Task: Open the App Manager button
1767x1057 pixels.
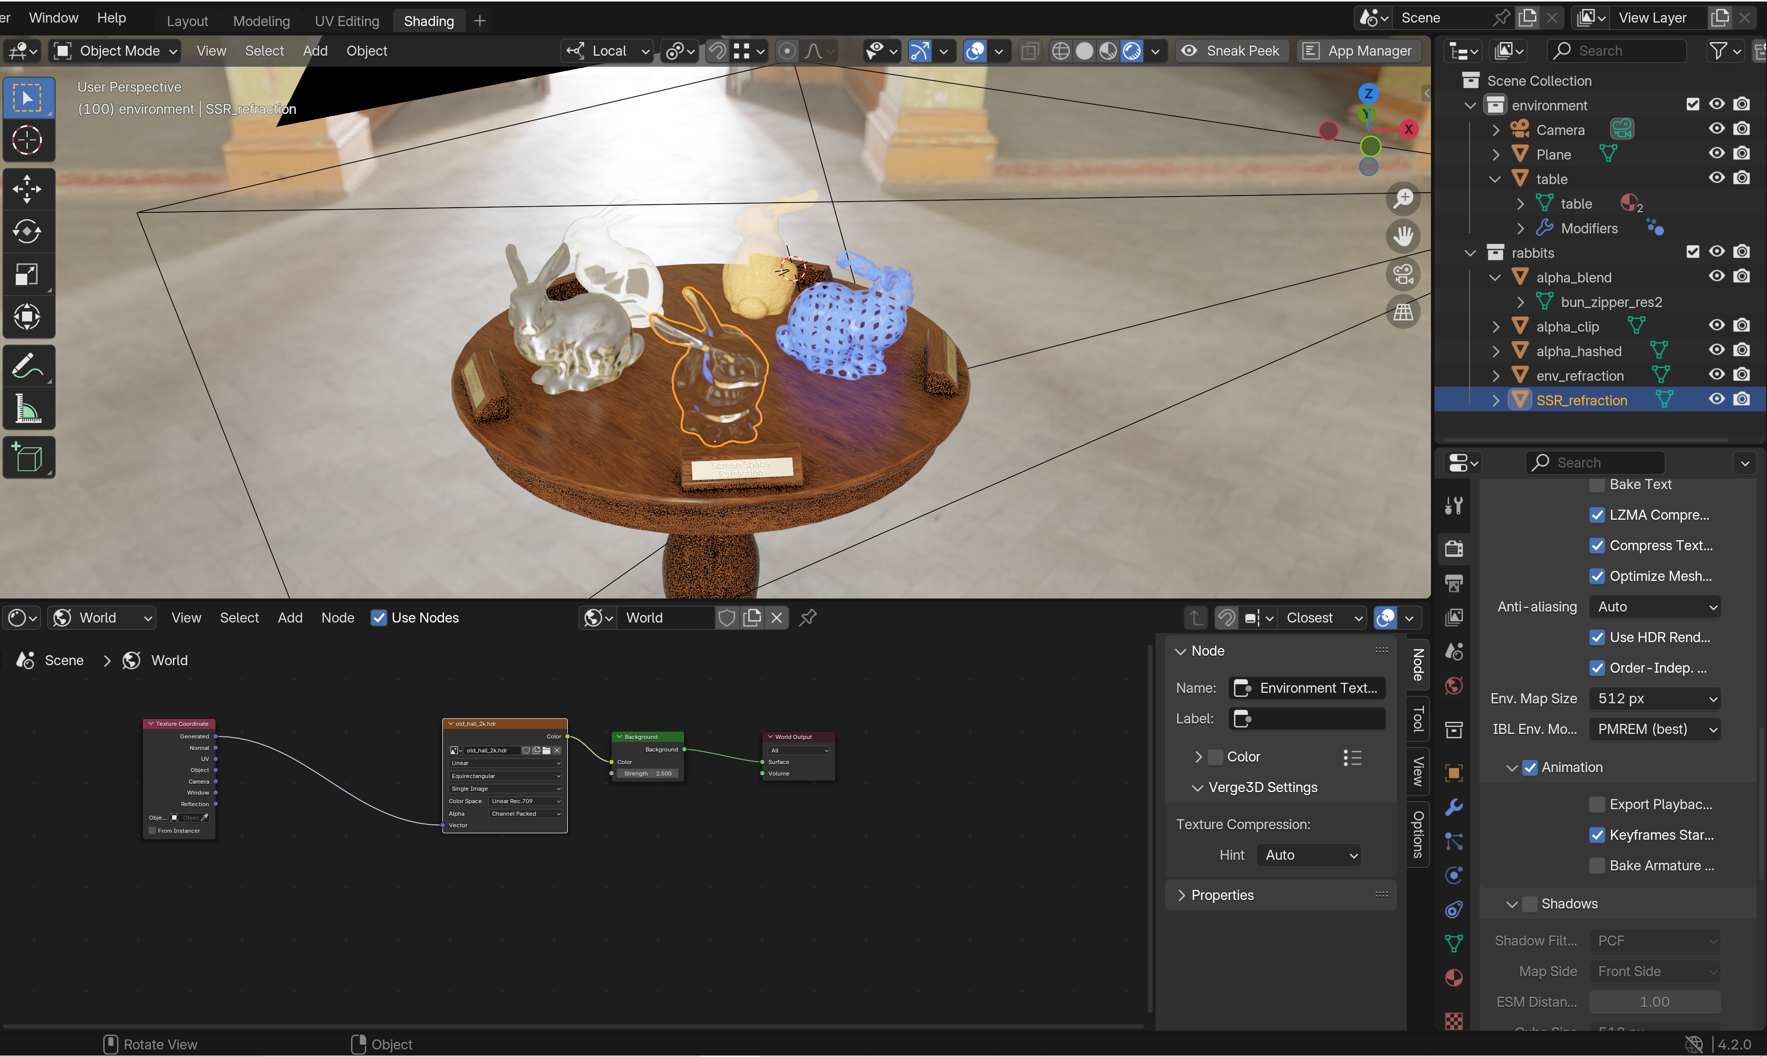Action: pyautogui.click(x=1358, y=51)
